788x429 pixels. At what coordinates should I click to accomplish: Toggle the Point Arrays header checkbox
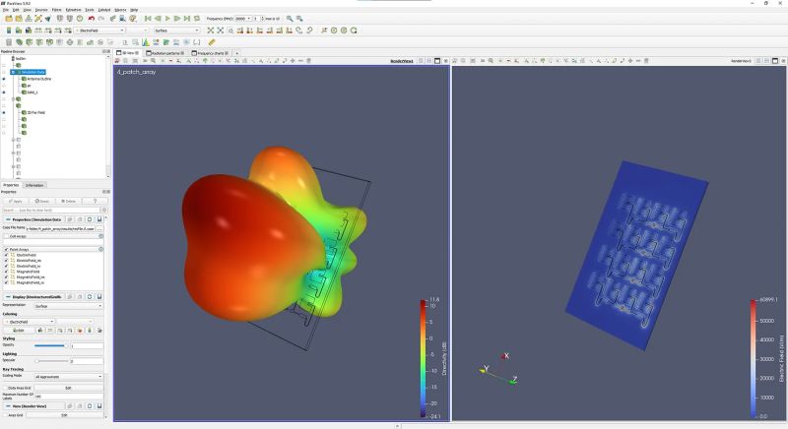pos(7,249)
